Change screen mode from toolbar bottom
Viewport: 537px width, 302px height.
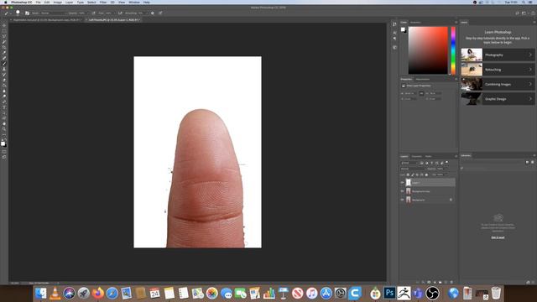[4, 157]
